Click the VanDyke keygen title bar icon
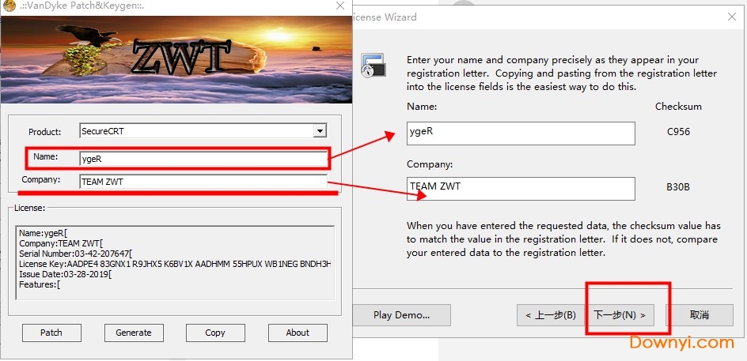747x361 pixels. [9, 6]
